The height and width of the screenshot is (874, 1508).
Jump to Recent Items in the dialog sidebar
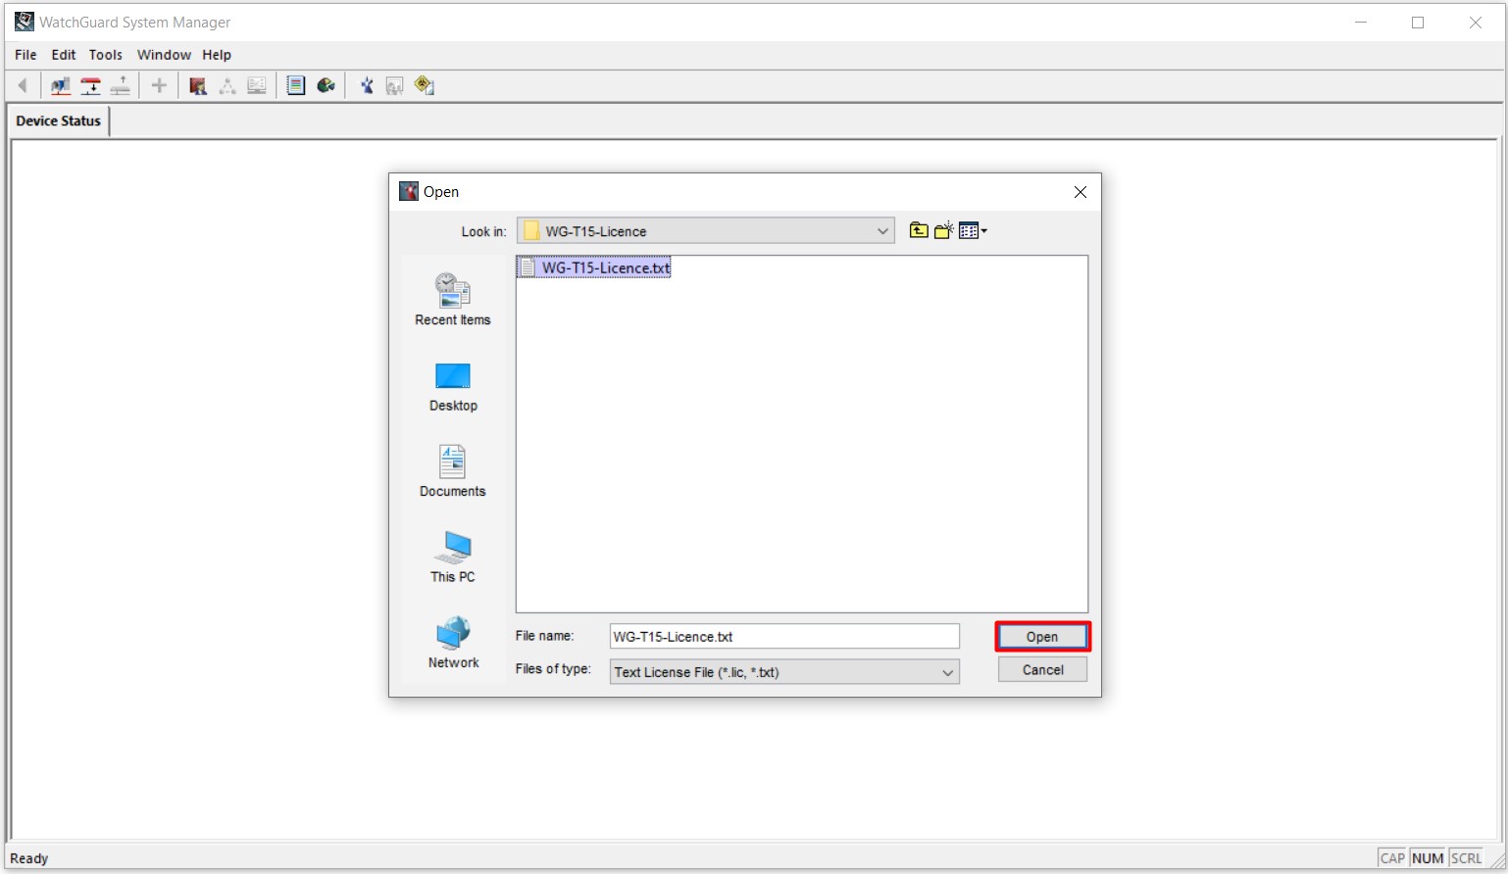[x=452, y=300]
